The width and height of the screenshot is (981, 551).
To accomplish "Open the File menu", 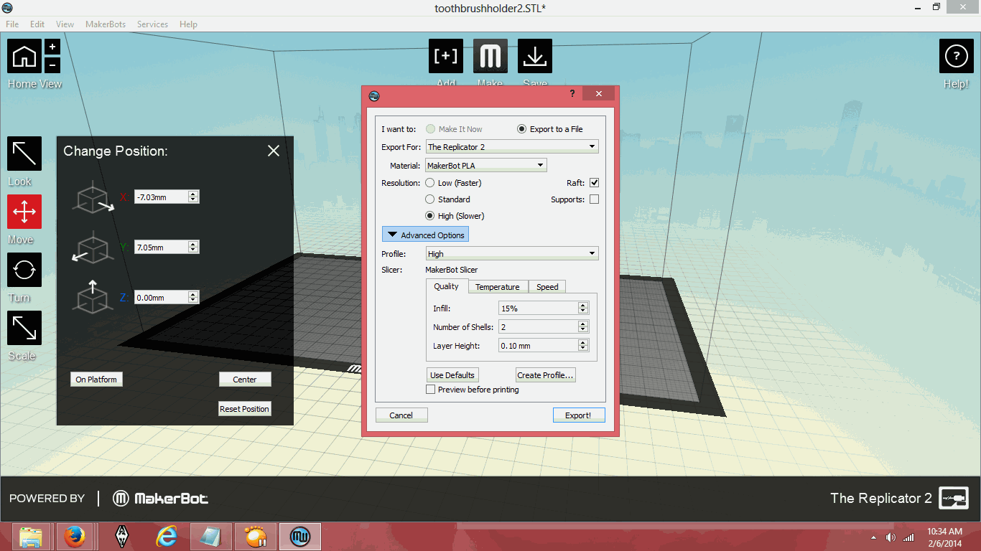I will pyautogui.click(x=12, y=24).
